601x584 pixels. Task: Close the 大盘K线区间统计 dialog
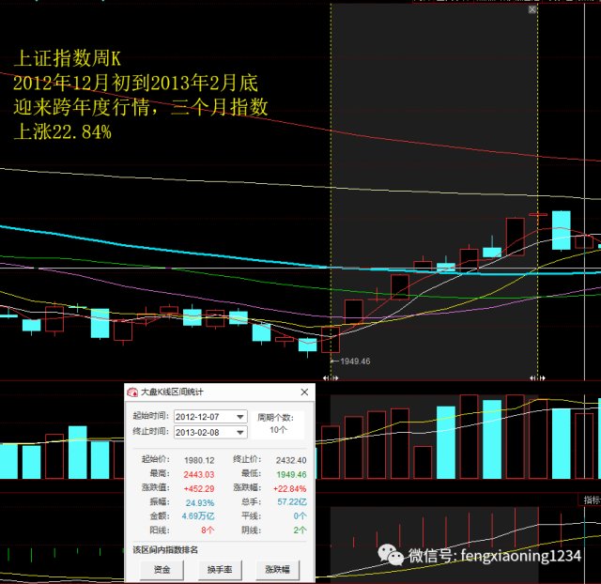point(304,392)
